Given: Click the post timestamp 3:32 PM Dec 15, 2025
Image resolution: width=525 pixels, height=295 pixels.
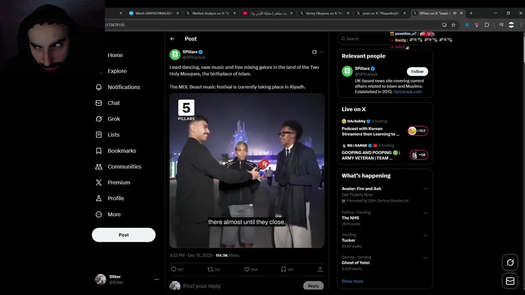Looking at the screenshot, I should point(191,255).
